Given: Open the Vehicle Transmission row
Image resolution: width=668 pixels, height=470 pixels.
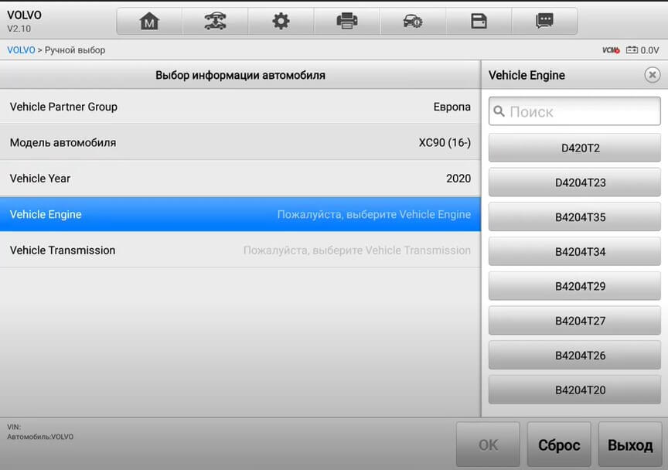Looking at the screenshot, I should point(240,250).
